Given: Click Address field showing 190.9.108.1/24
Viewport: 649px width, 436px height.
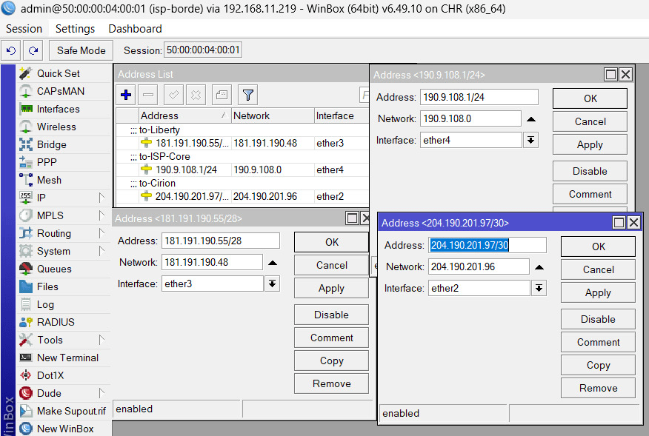Looking at the screenshot, I should pyautogui.click(x=479, y=97).
